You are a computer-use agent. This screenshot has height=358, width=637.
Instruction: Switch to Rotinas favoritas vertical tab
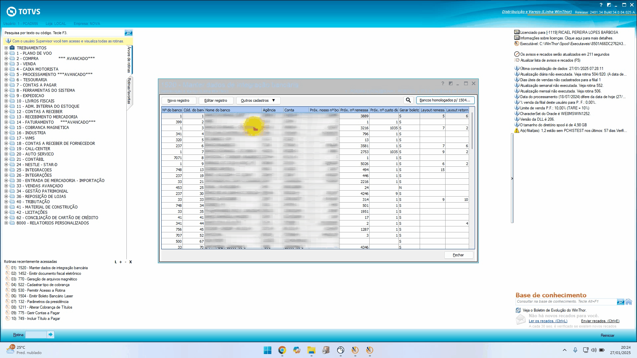[129, 91]
